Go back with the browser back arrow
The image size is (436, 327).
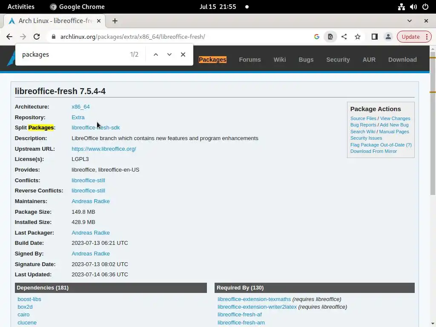point(9,37)
